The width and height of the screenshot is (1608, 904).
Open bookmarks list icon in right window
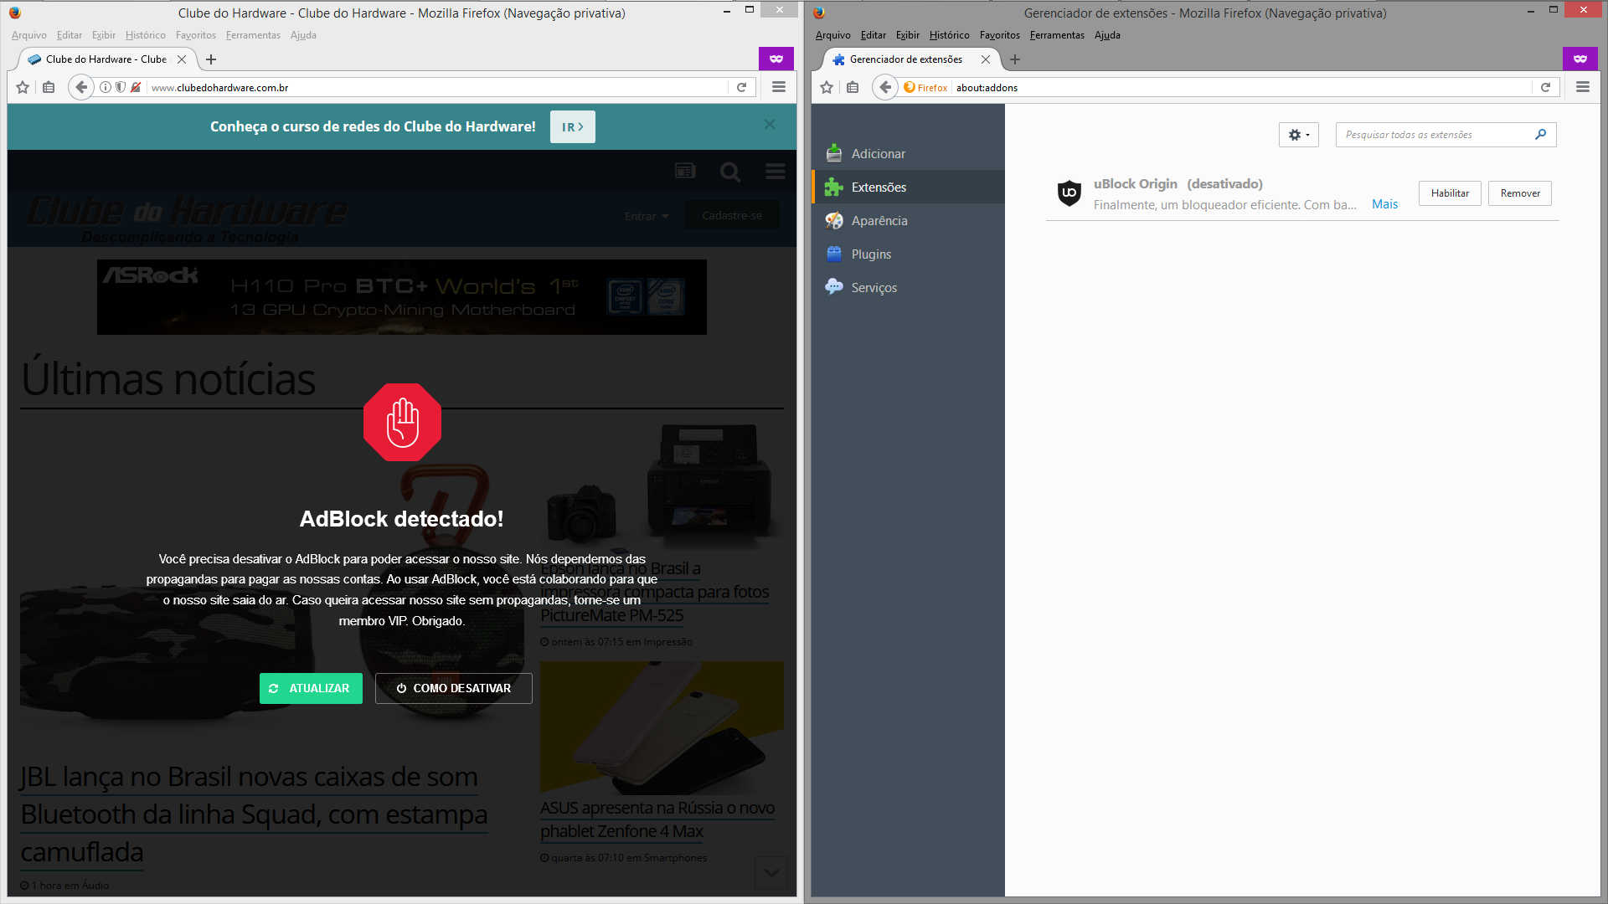pos(853,87)
